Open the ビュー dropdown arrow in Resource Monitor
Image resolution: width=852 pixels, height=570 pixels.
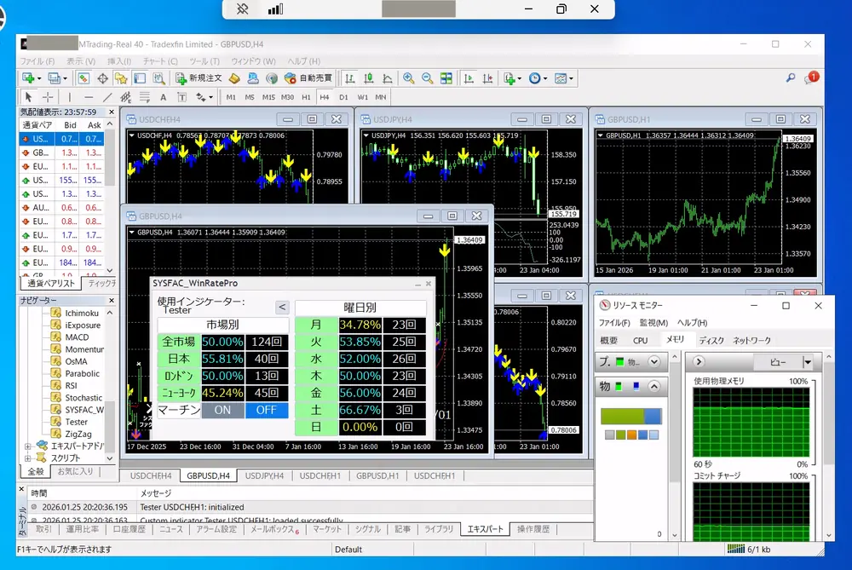807,362
